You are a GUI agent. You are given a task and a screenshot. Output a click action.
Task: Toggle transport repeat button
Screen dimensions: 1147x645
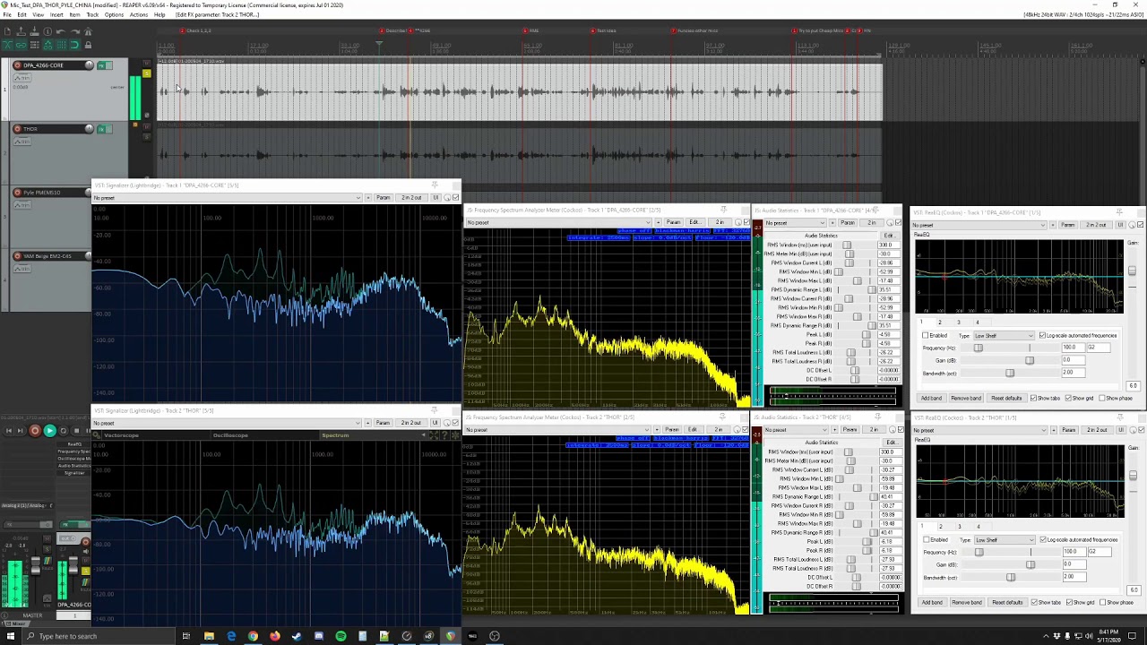[x=63, y=431]
